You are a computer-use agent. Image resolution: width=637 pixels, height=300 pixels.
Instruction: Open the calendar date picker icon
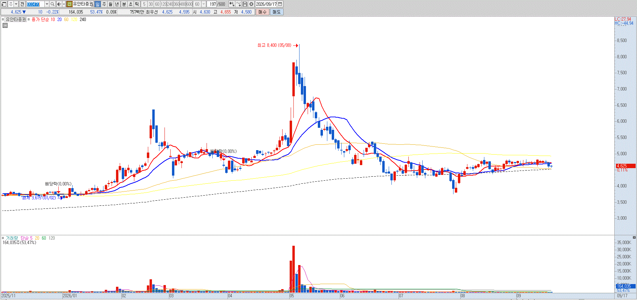pos(280,4)
